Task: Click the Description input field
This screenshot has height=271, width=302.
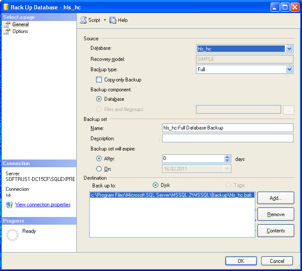Action: [x=228, y=138]
